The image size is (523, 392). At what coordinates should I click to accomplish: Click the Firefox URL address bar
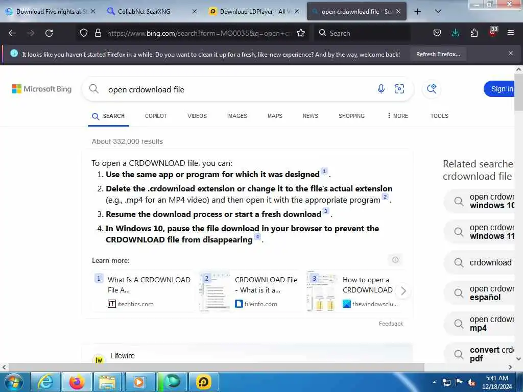[x=199, y=33]
